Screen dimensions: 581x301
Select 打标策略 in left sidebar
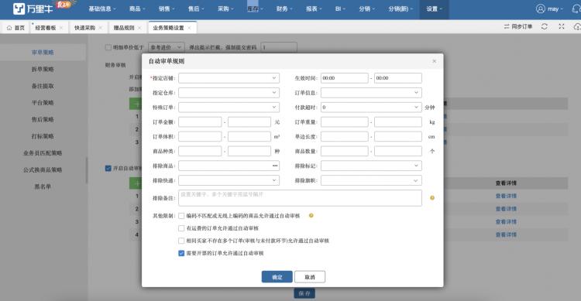point(43,136)
